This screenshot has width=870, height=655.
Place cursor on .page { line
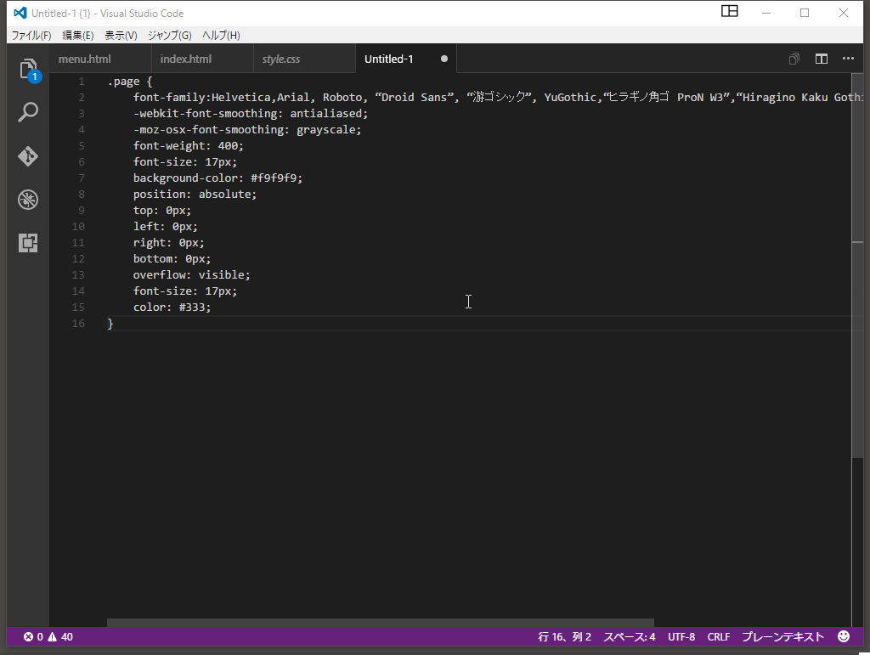click(x=130, y=82)
